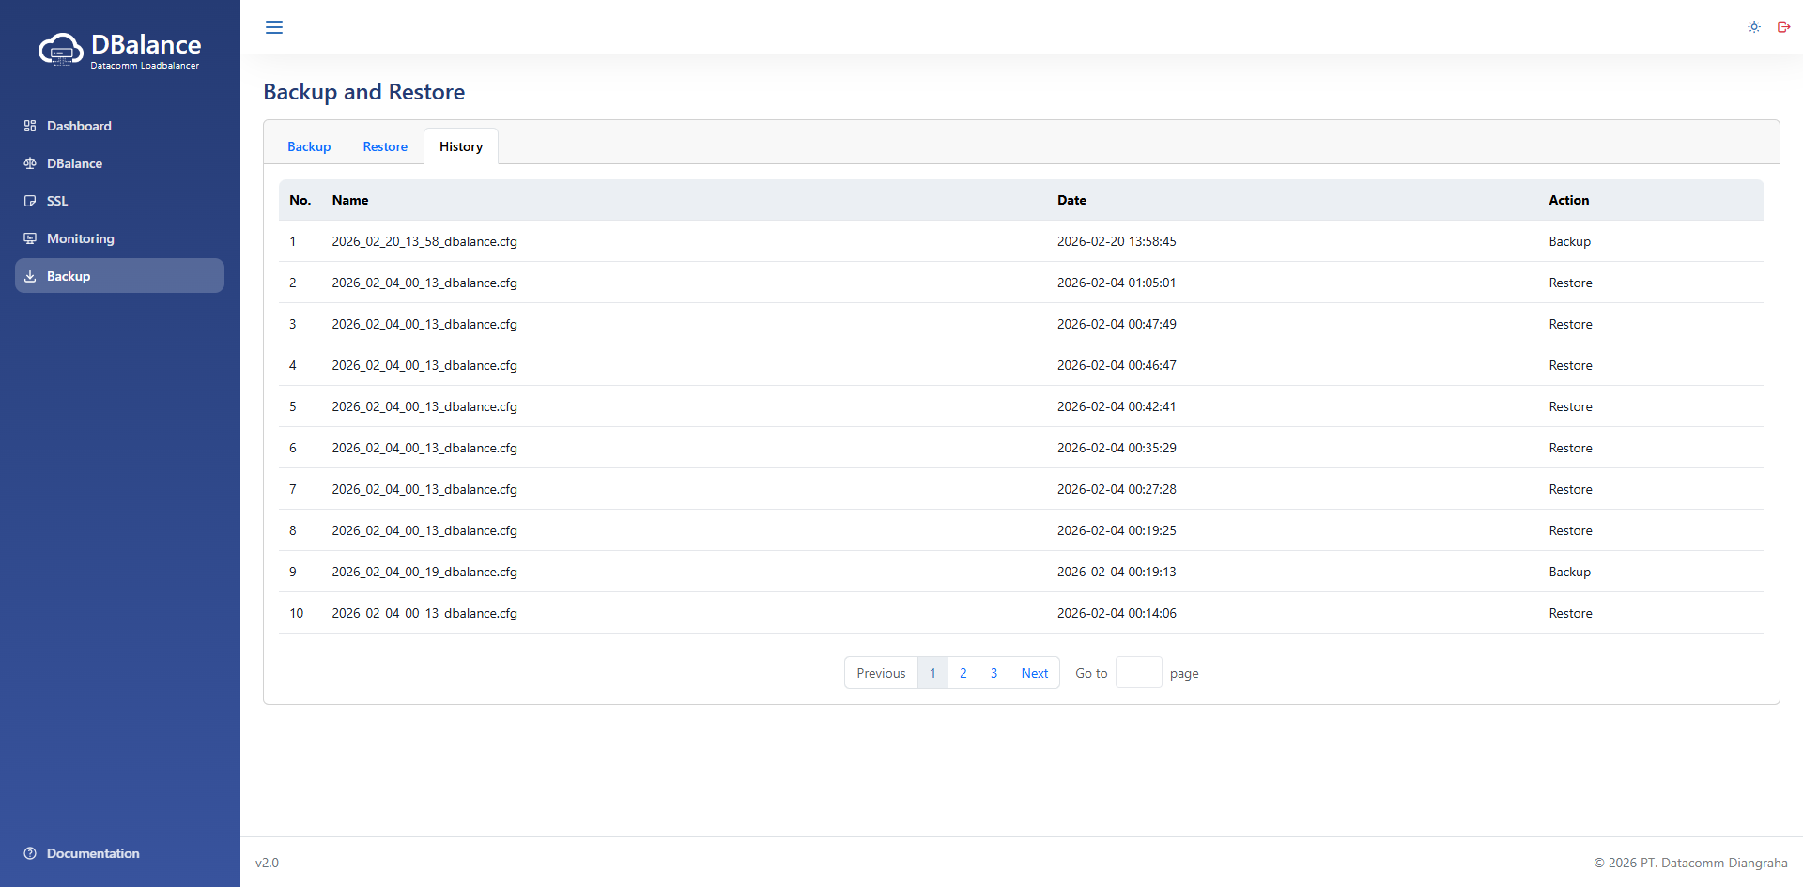Screen dimensions: 1803x887
Task: Click the logout icon in header
Action: 1783,27
